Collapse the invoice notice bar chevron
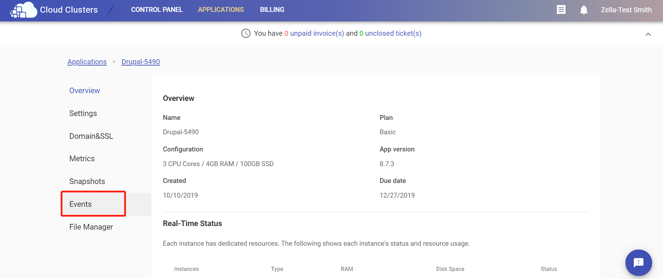Screen dimensions: 663x279 click(x=648, y=34)
